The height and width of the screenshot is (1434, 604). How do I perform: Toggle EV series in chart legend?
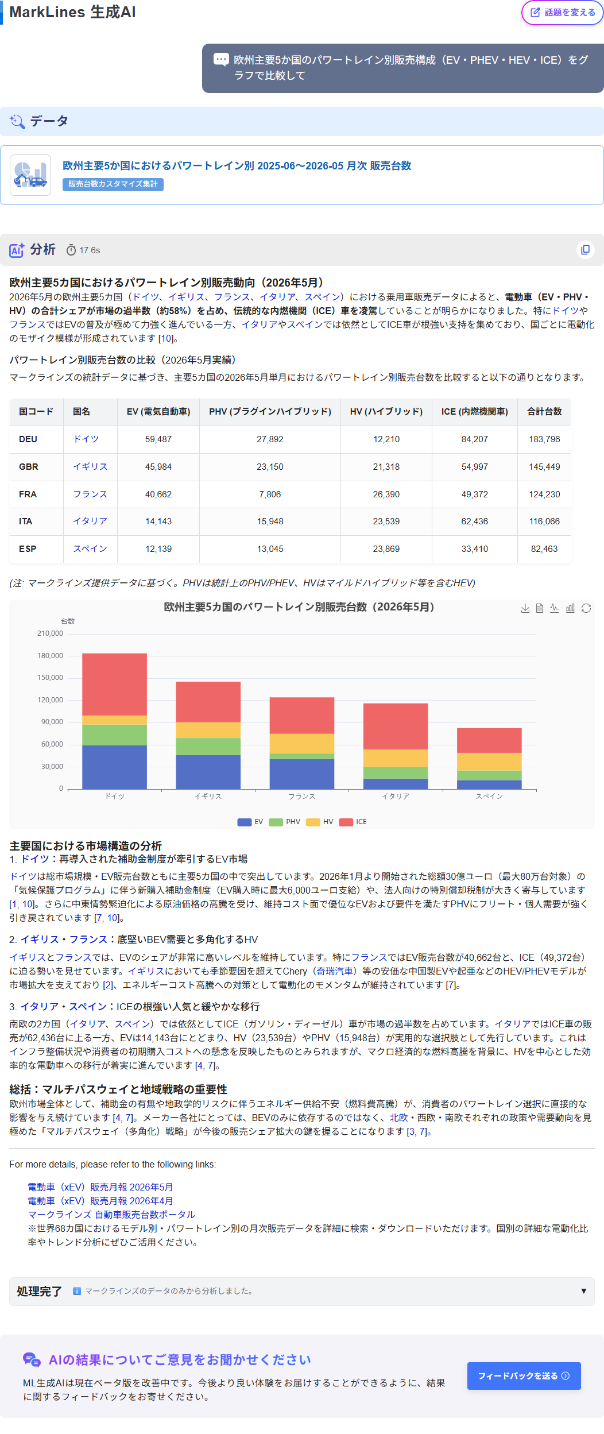250,822
